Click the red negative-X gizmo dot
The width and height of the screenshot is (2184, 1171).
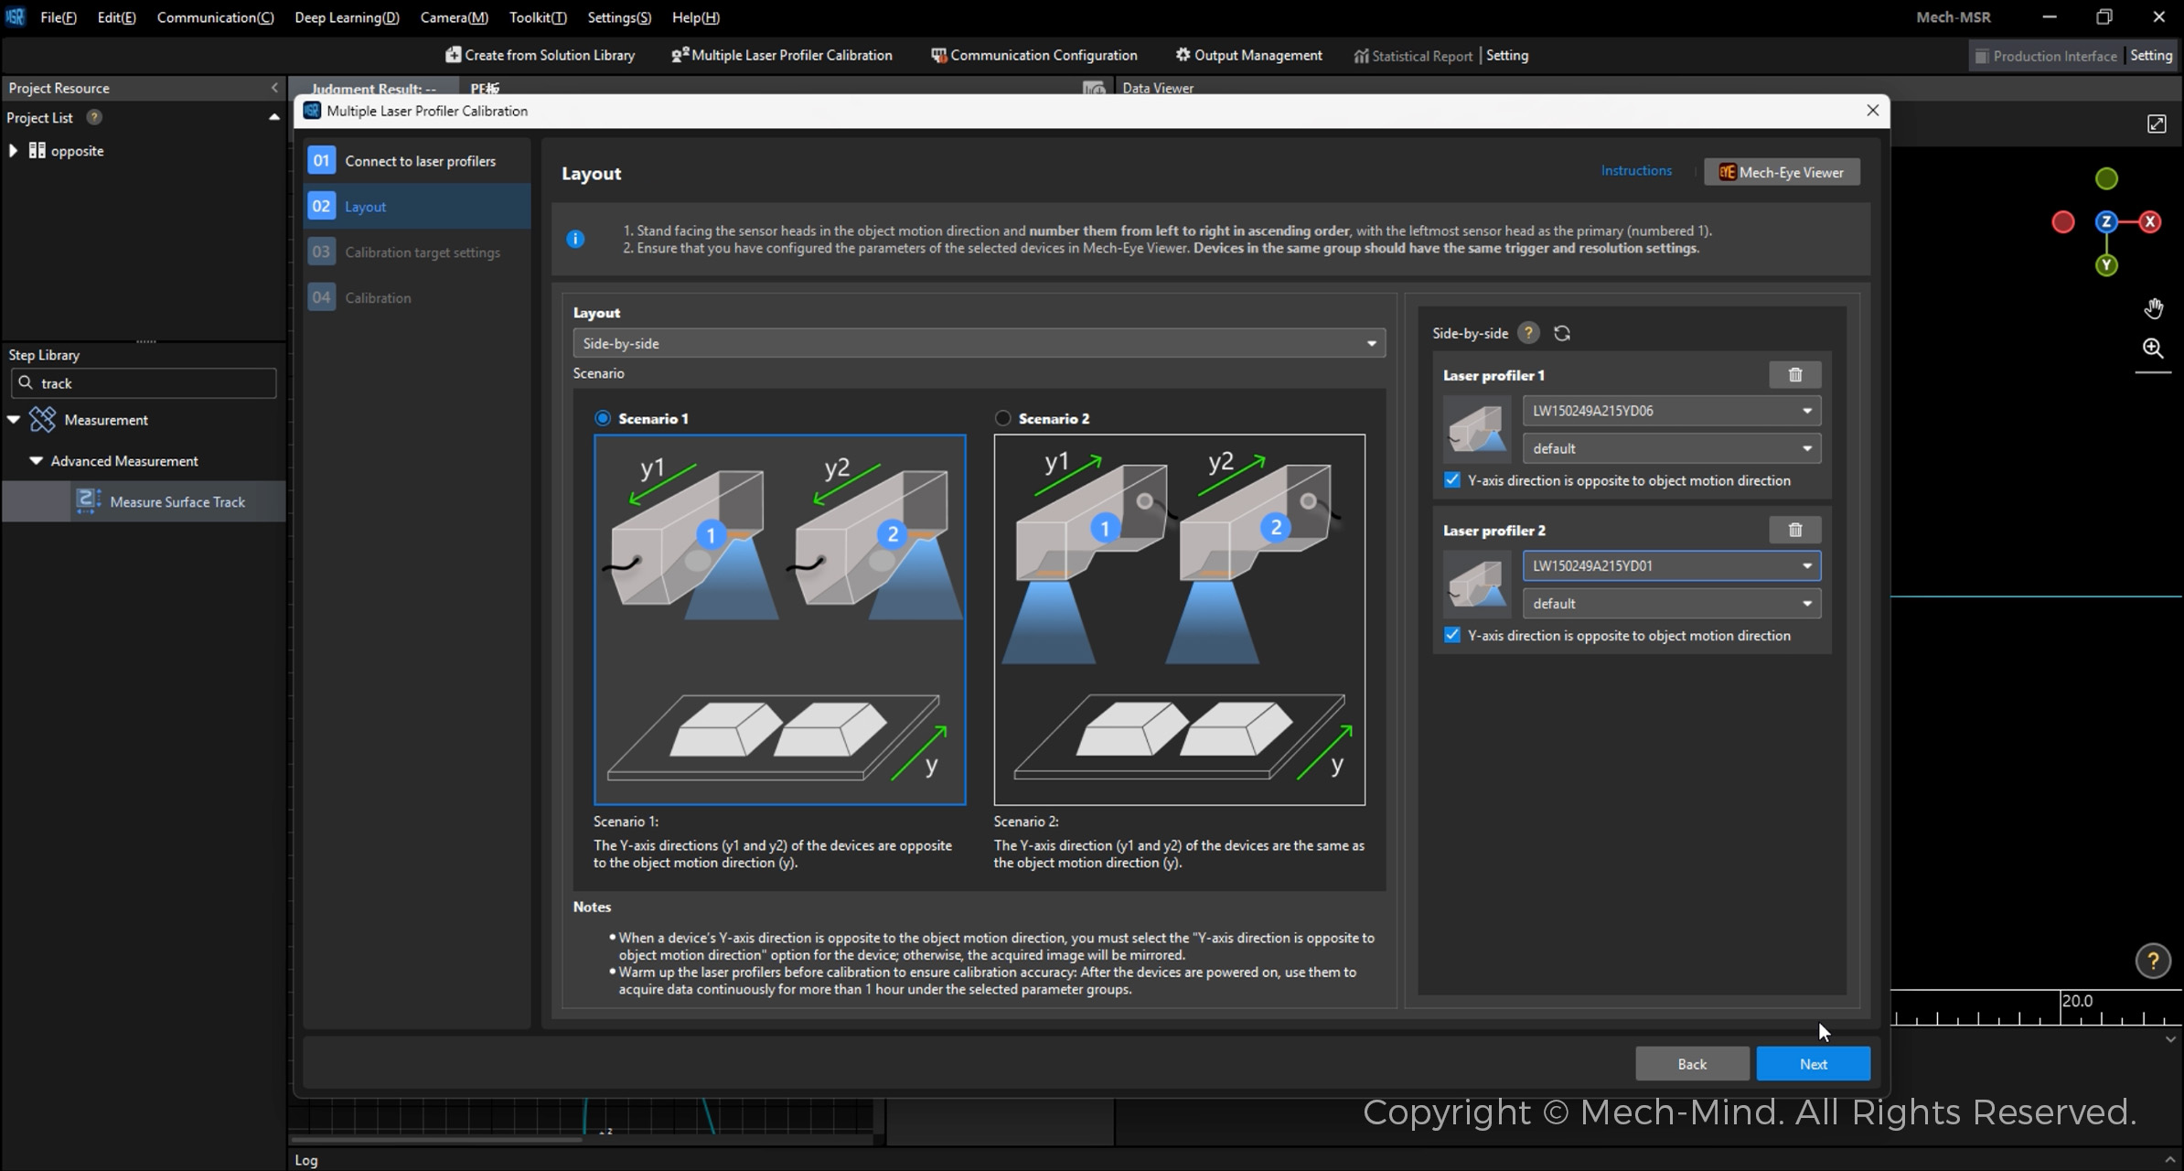coord(2063,222)
